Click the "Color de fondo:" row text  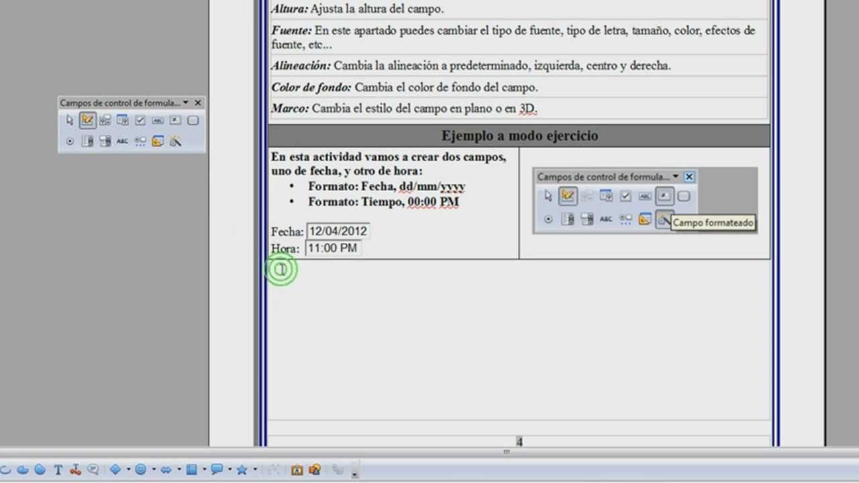pos(405,87)
